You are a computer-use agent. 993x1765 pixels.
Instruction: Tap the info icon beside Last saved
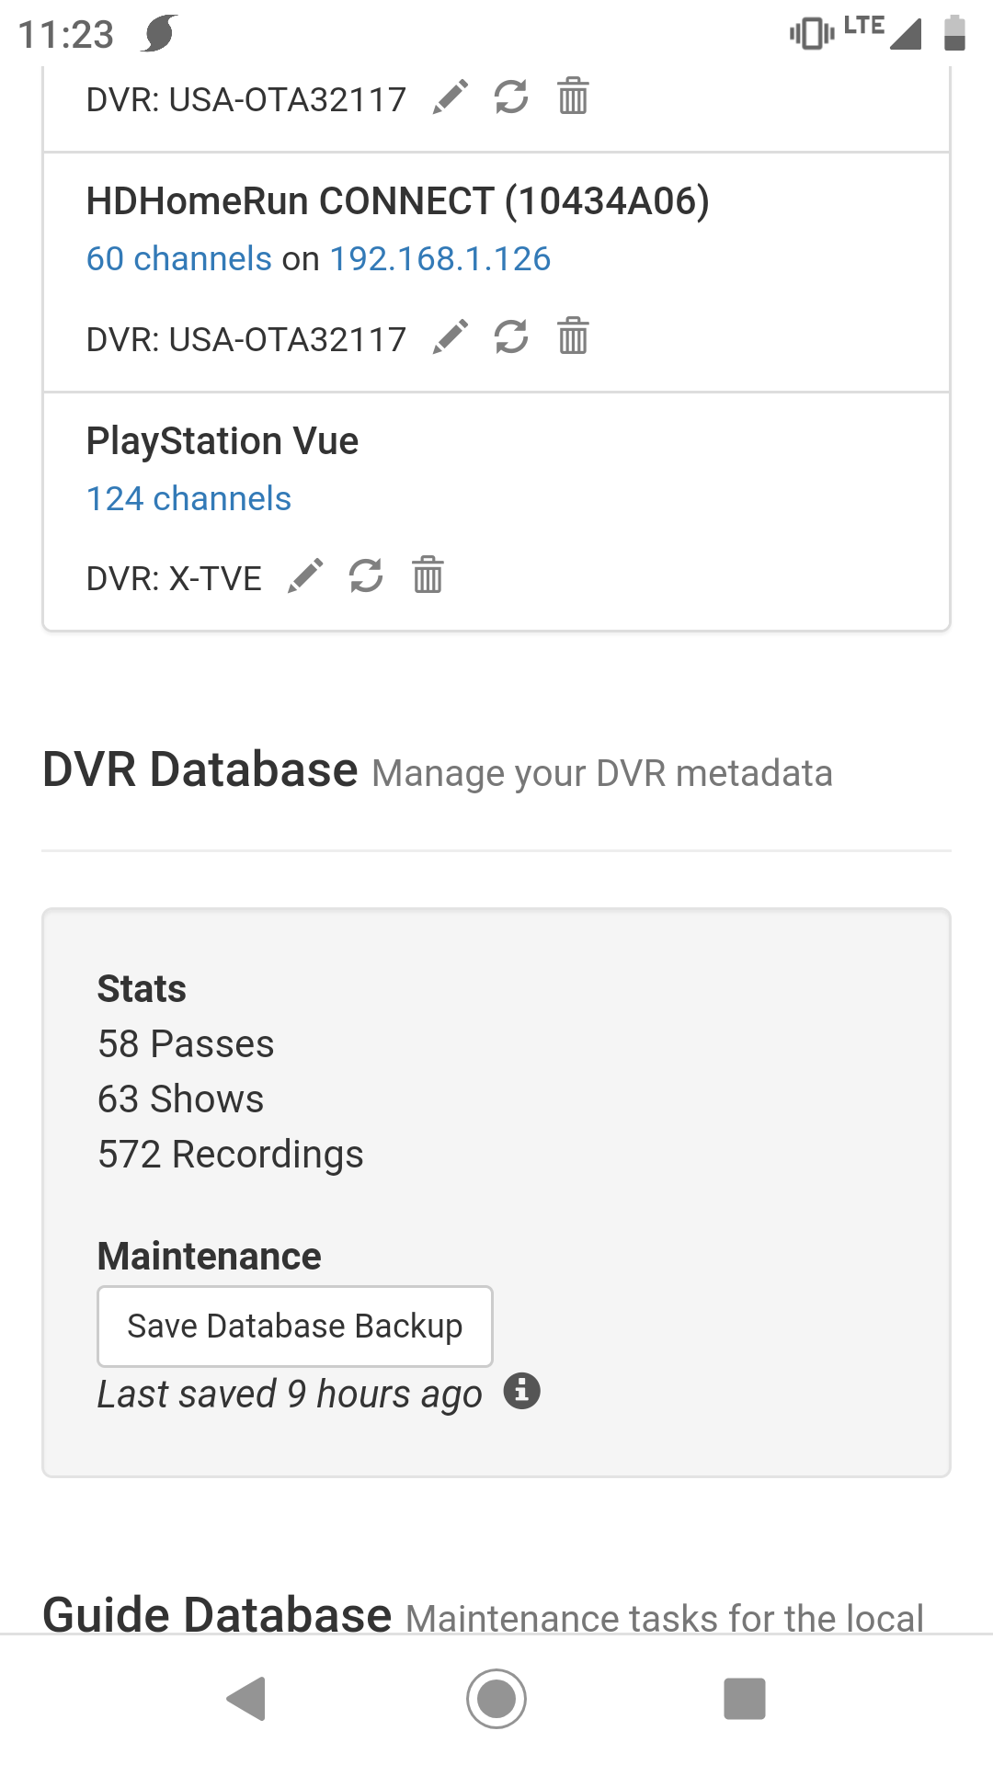point(521,1392)
